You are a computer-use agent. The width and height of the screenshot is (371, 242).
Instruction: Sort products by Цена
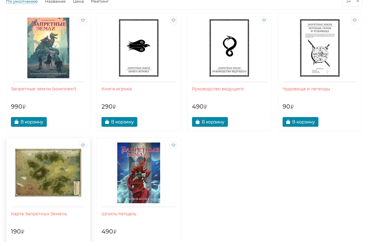tap(78, 2)
